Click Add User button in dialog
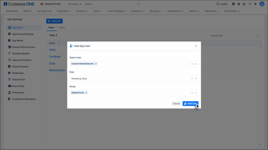 coord(191,104)
